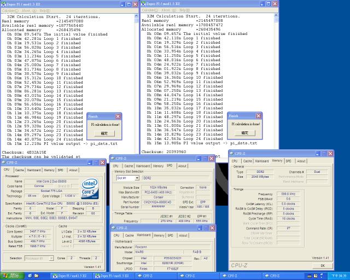This screenshot has height=280, width=350.
Task: Click the confirm button in the left Finish dialog
Action: point(104,133)
